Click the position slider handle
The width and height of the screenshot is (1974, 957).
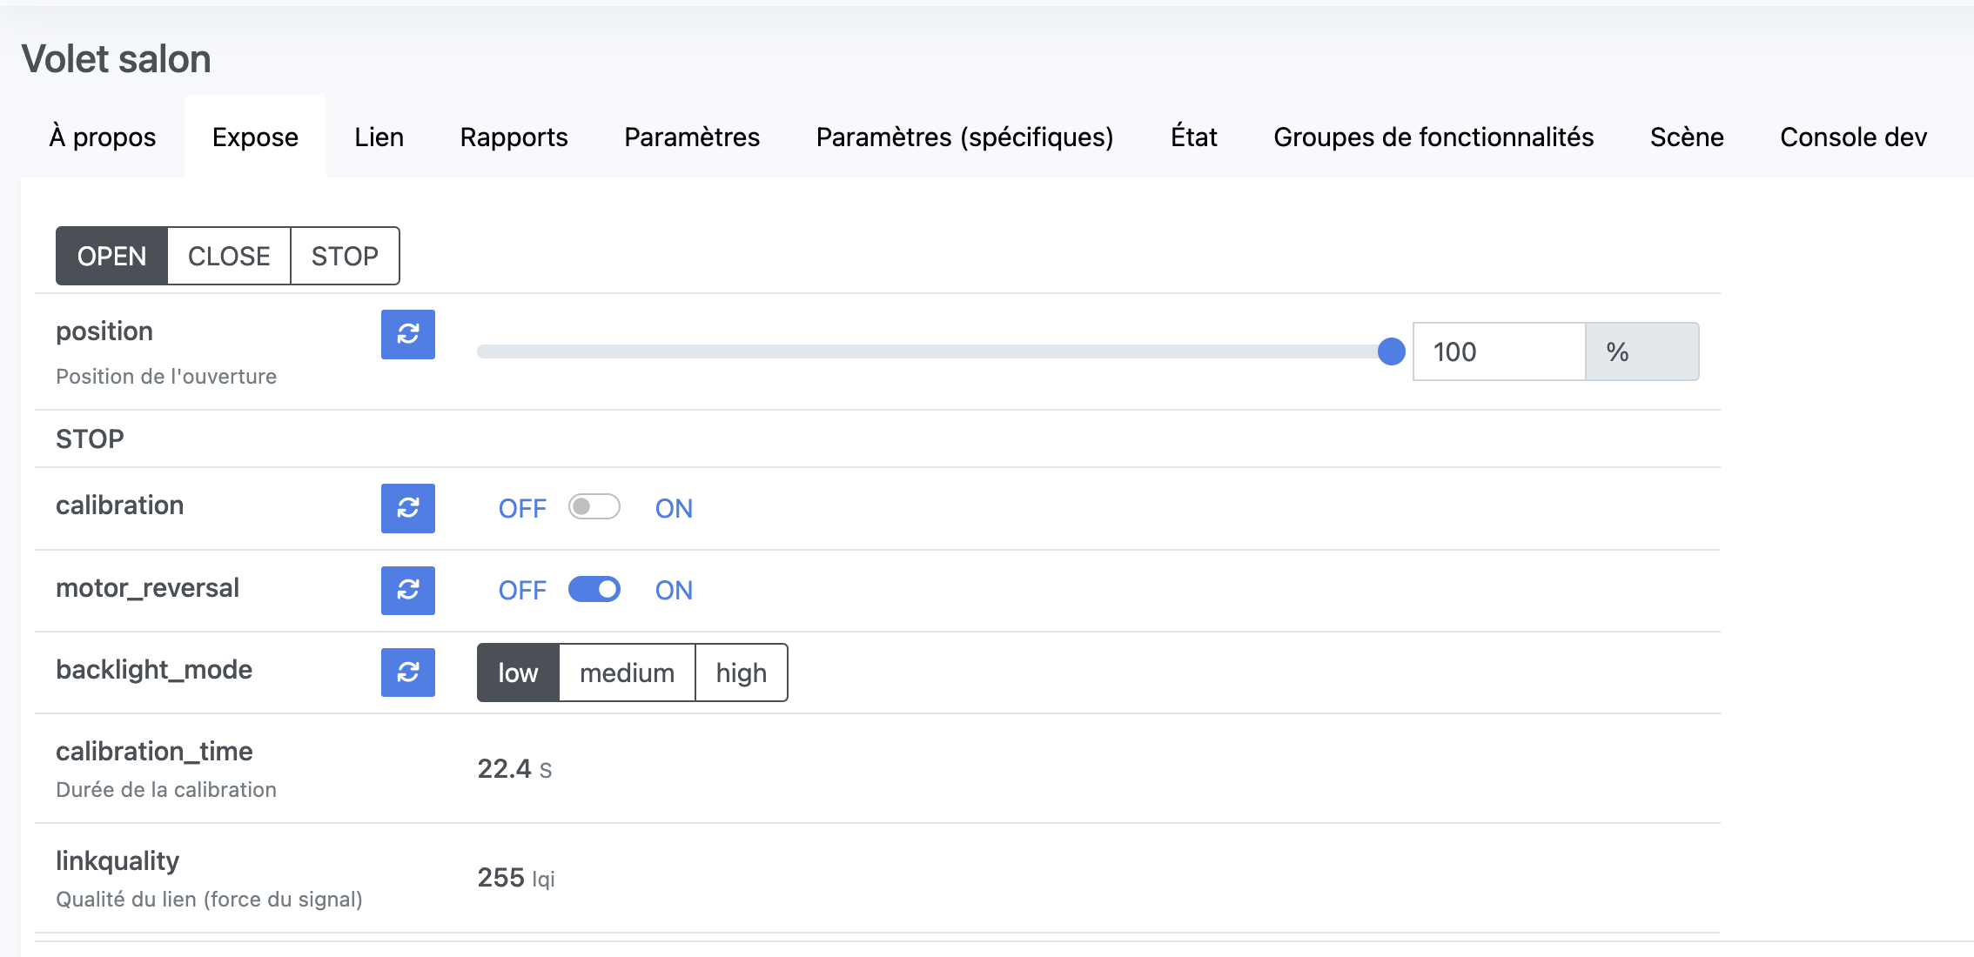click(1391, 351)
